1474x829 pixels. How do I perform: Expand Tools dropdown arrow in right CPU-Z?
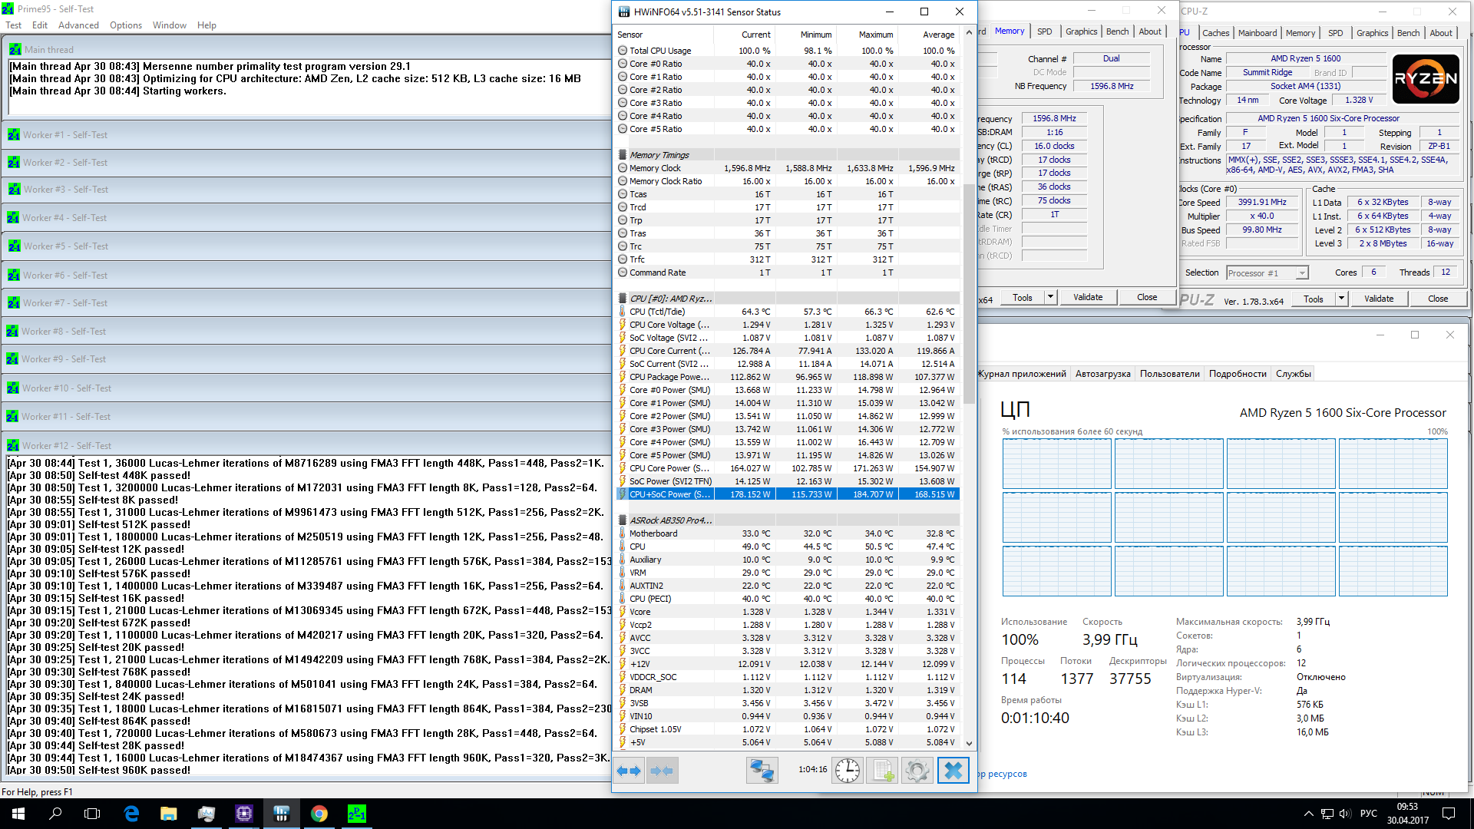tap(1341, 299)
